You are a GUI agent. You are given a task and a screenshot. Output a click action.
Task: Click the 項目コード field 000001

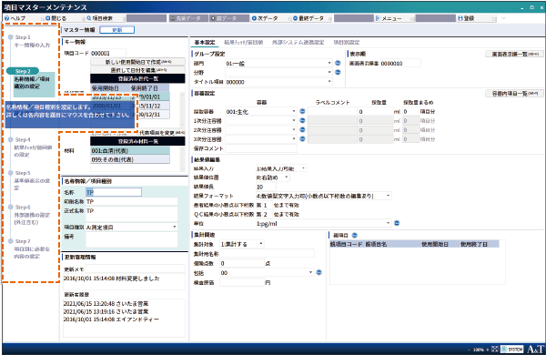(x=108, y=54)
